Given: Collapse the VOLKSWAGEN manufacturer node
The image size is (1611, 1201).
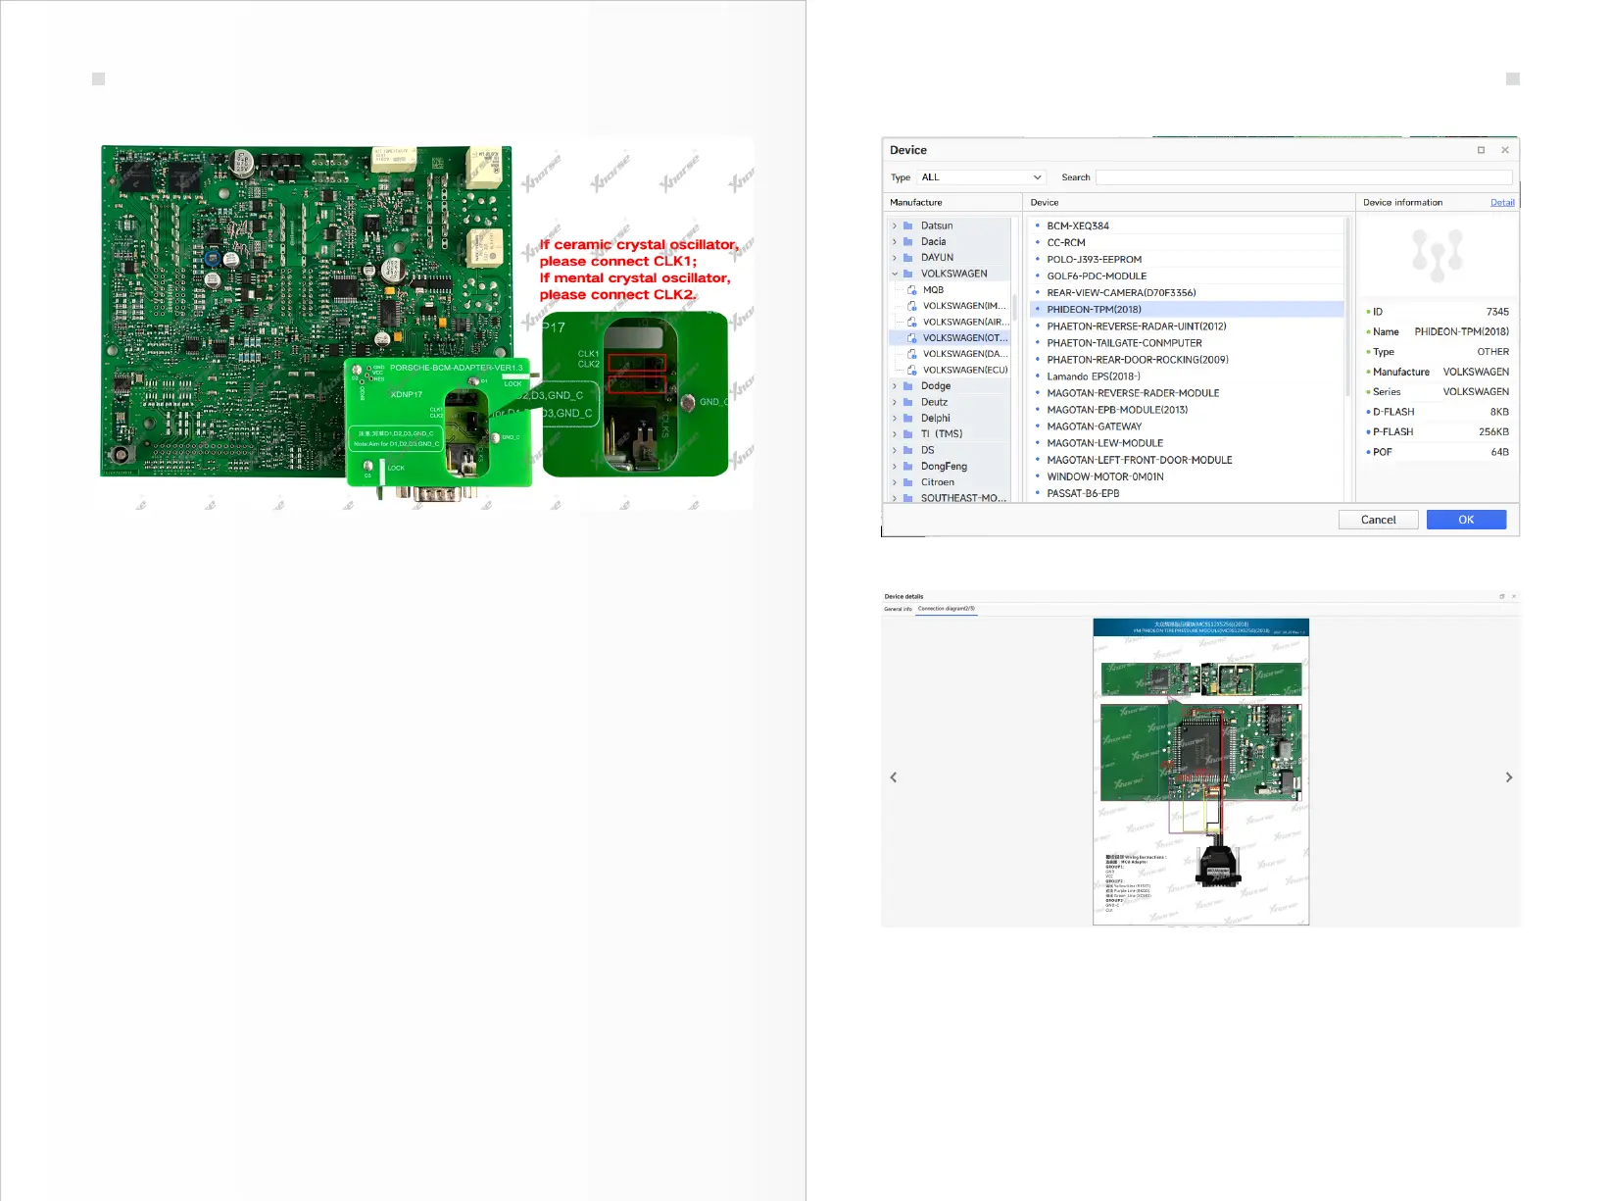Looking at the screenshot, I should pyautogui.click(x=894, y=274).
